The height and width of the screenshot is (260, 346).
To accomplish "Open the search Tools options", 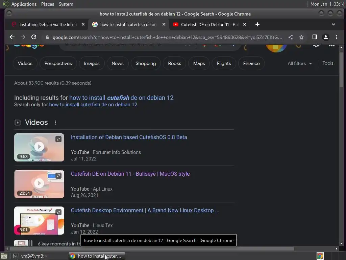I will click(328, 63).
